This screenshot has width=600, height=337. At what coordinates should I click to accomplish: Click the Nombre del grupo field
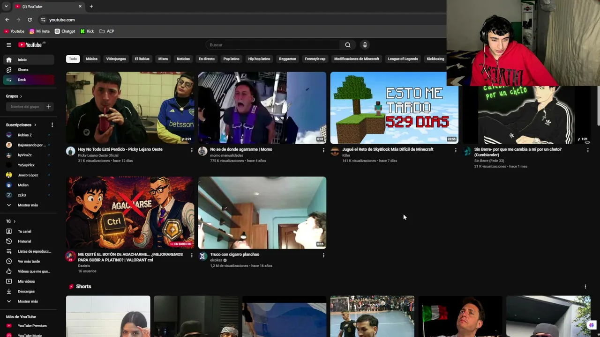25,107
